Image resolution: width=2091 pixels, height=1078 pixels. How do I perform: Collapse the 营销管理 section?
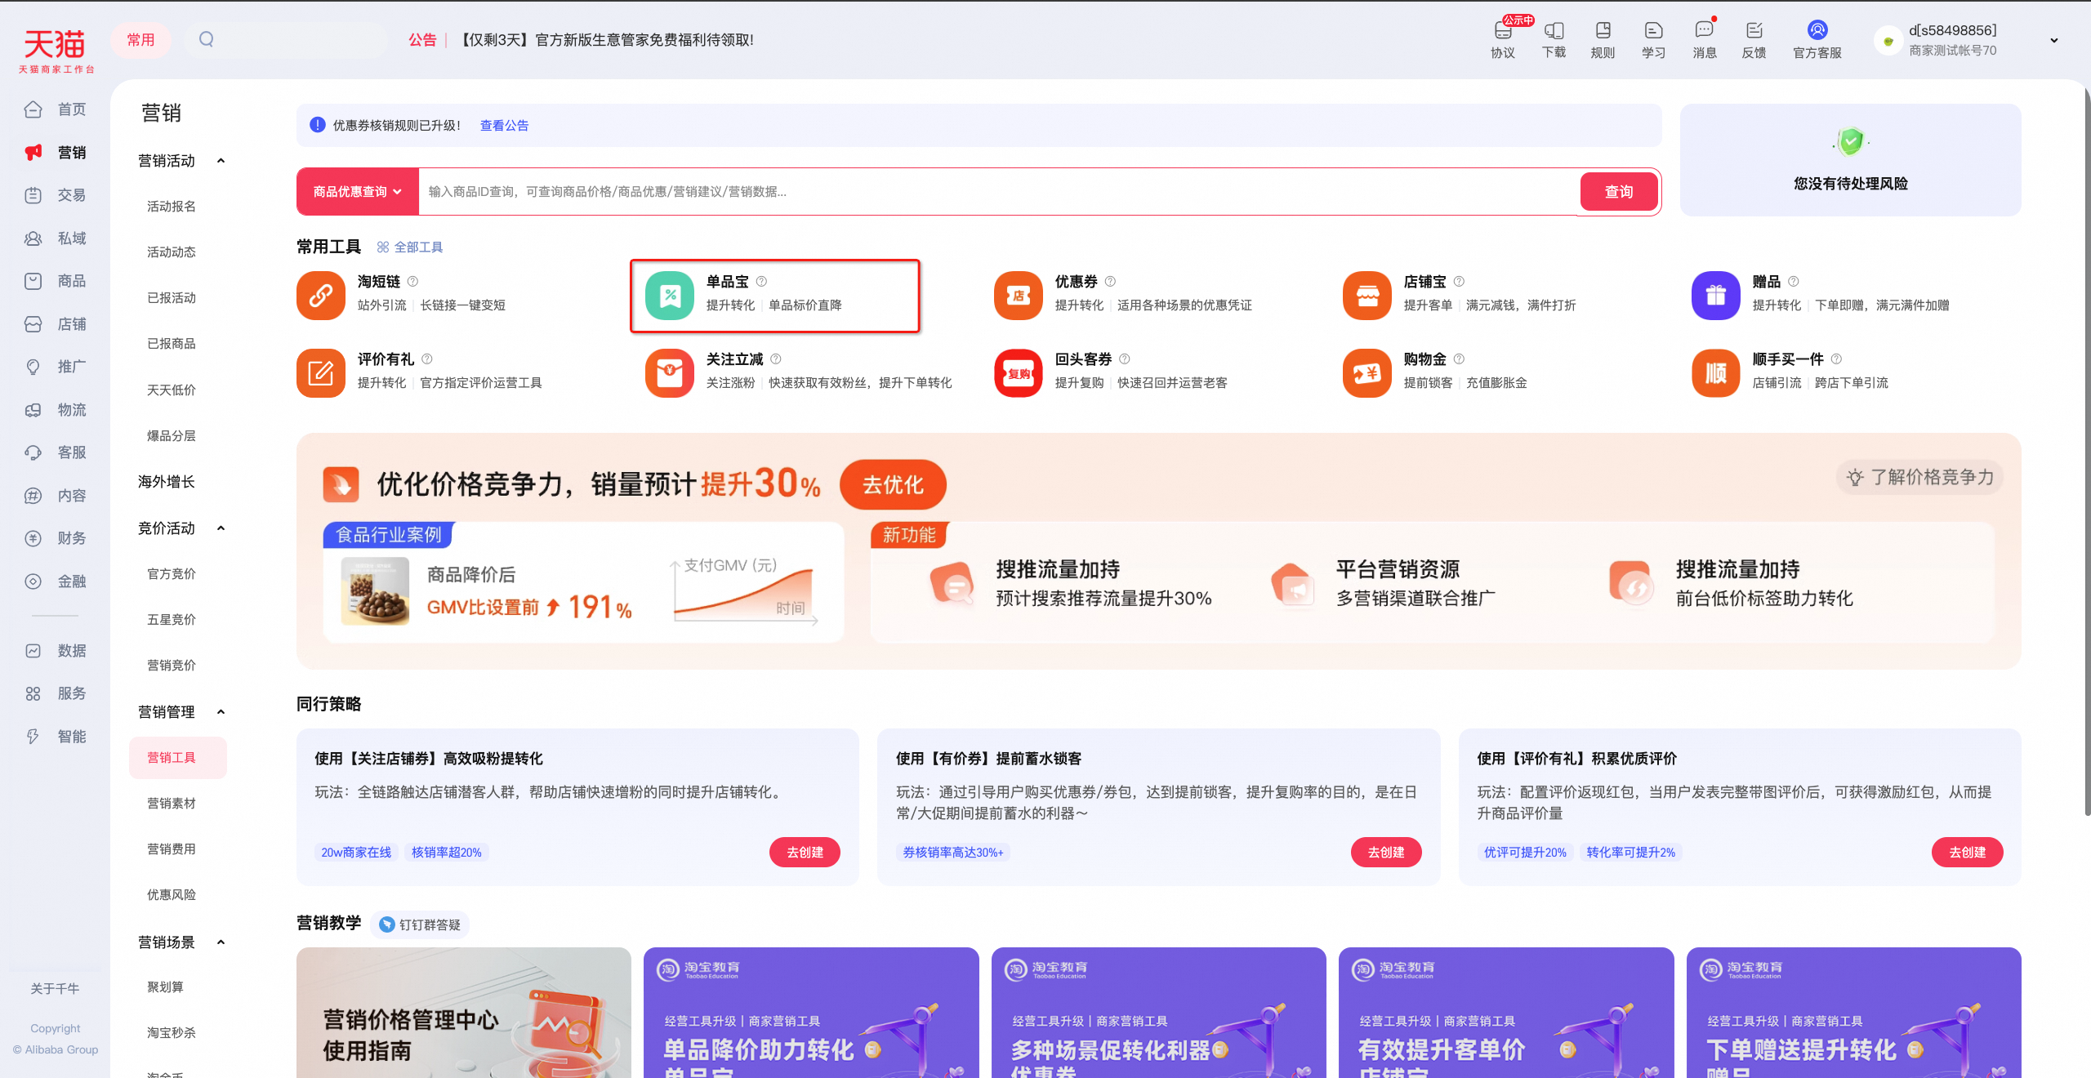click(x=221, y=712)
